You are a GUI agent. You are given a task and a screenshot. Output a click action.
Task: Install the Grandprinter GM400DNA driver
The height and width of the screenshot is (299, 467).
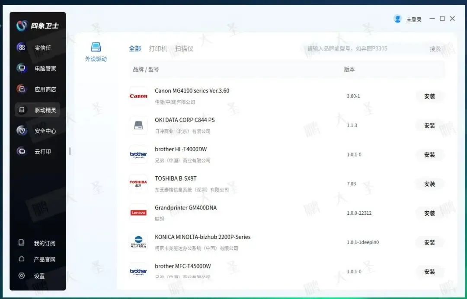429,213
